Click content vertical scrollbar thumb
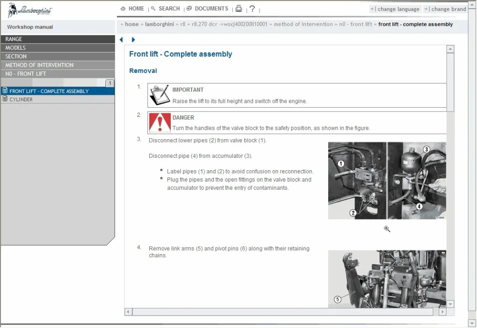The image size is (477, 328). pyautogui.click(x=451, y=82)
